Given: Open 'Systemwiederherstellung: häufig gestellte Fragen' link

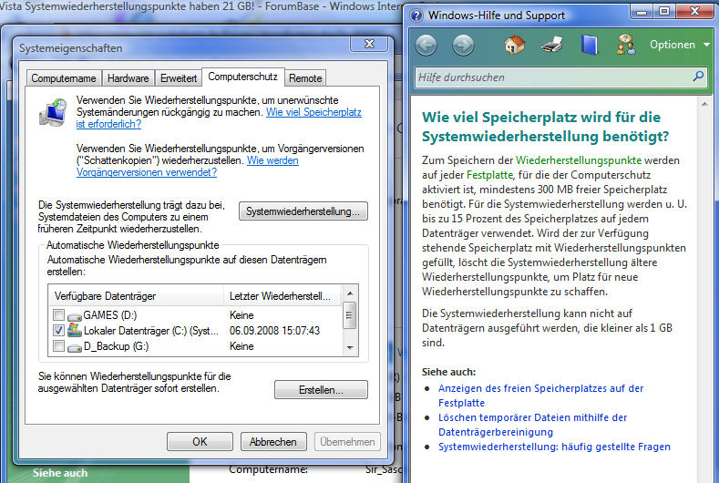Looking at the screenshot, I should (x=554, y=447).
